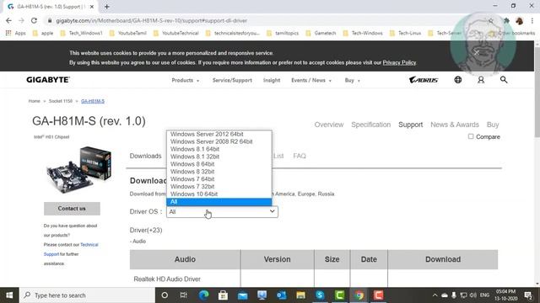The width and height of the screenshot is (540, 303).
Task: Expand the Products menu
Action: point(186,80)
